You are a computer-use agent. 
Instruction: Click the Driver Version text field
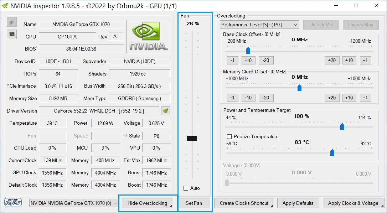99,111
